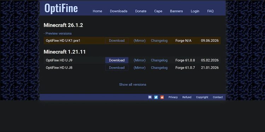The height and width of the screenshot is (132, 265).
Task: Go to Home in navigation bar
Action: (98, 11)
